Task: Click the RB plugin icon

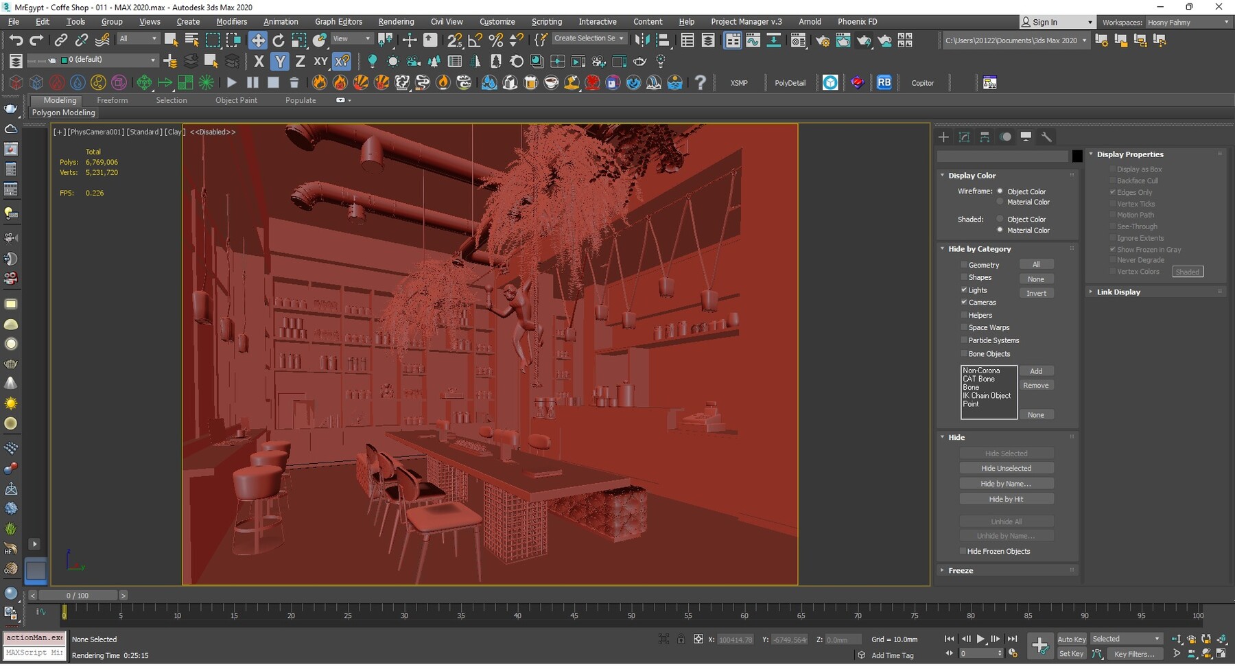Action: (884, 83)
